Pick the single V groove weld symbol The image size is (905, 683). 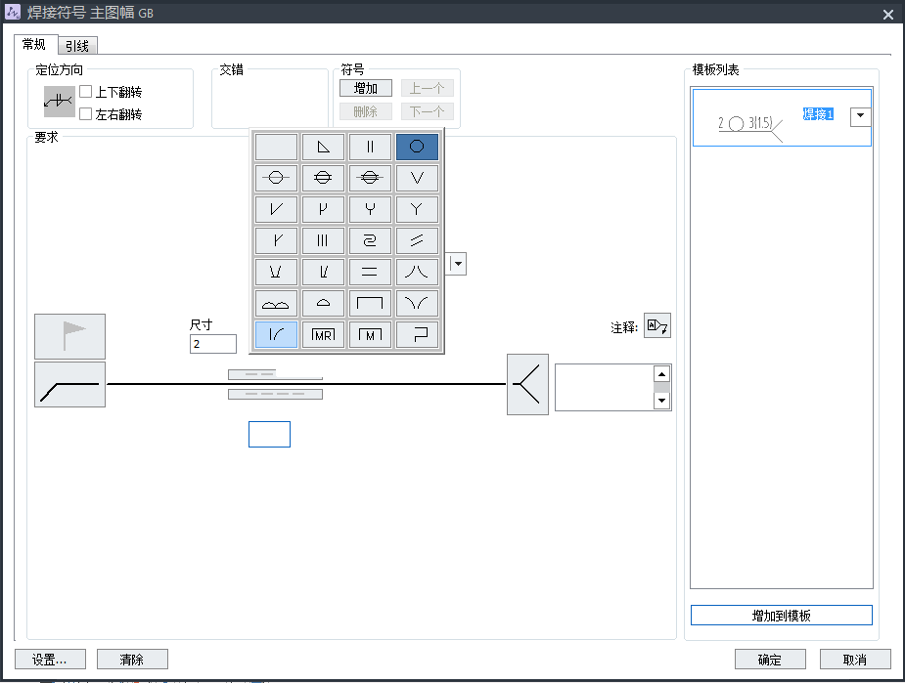tap(417, 179)
